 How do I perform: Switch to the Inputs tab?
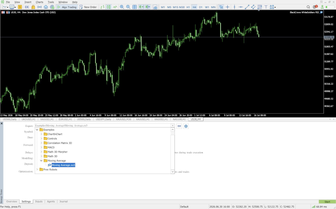click(x=39, y=201)
